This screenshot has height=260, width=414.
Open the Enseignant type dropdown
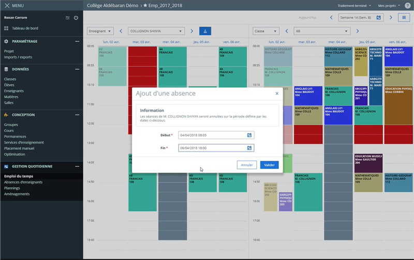tap(100, 31)
